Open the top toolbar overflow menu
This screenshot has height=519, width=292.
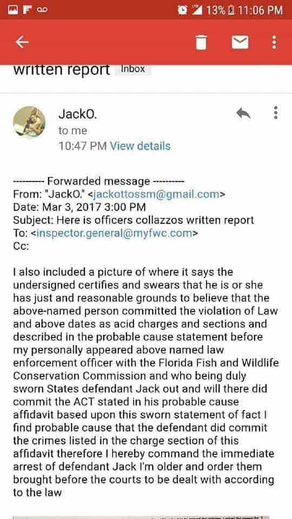click(274, 42)
